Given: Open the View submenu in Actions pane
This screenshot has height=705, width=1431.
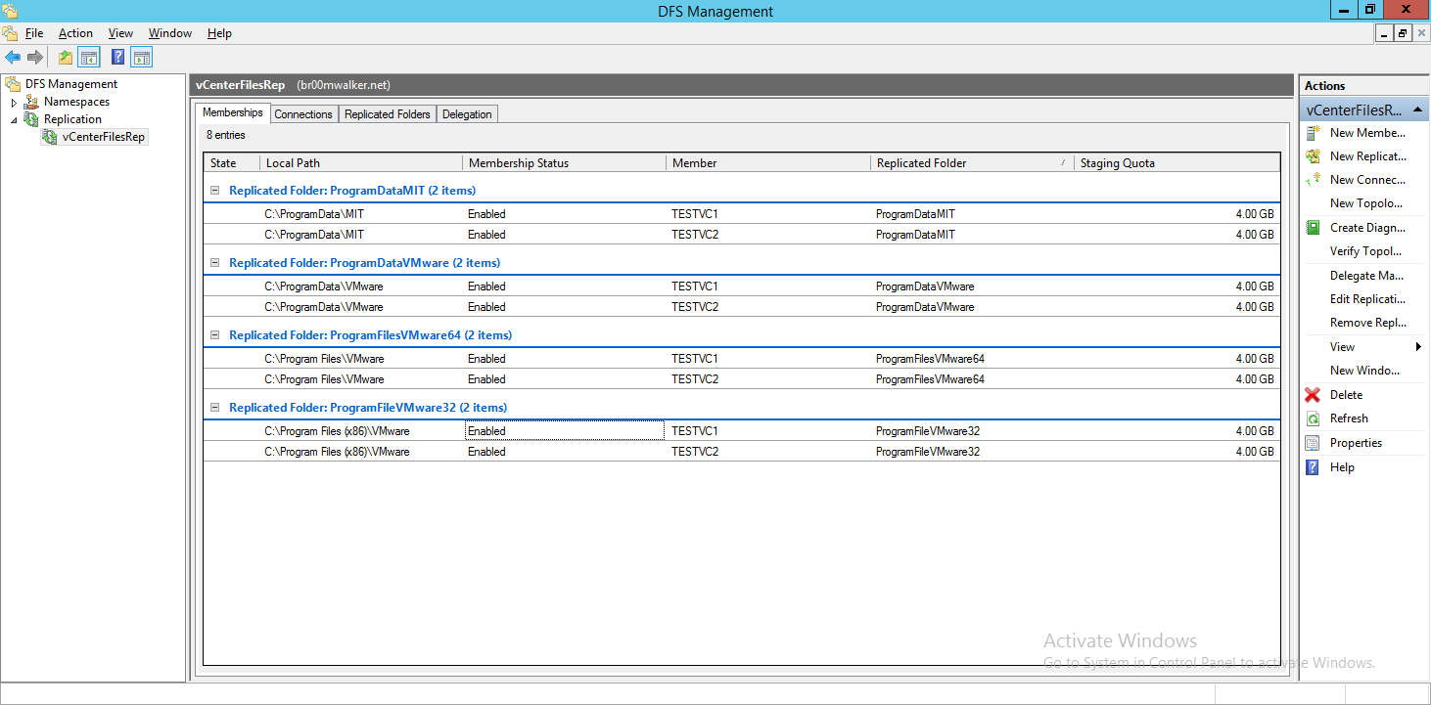Looking at the screenshot, I should point(1364,347).
